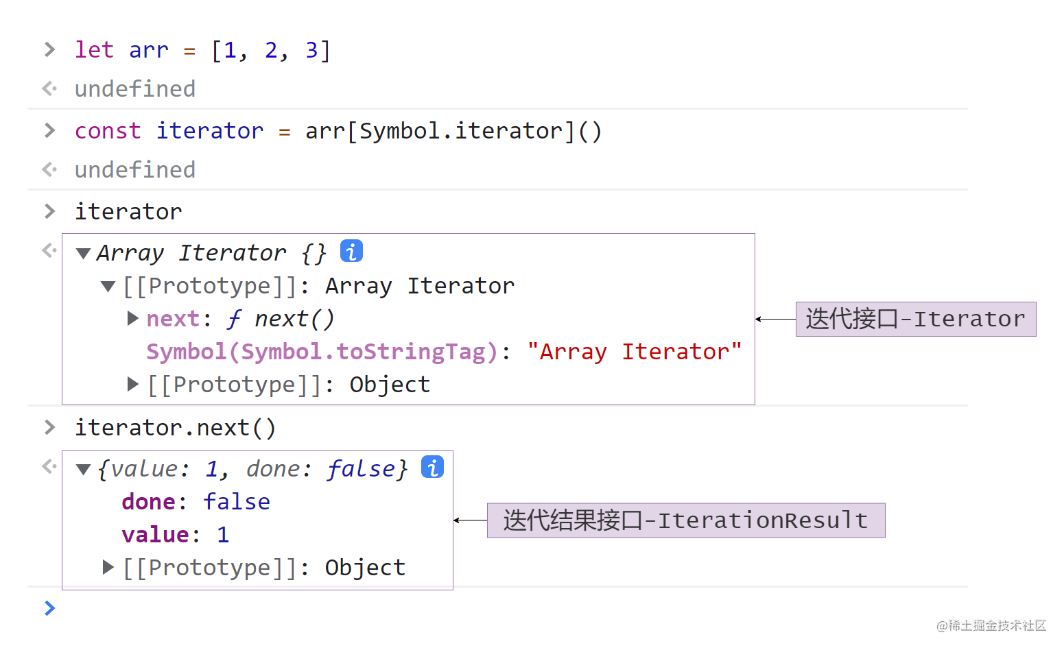Click the info icon next to Array Iterator

[351, 251]
